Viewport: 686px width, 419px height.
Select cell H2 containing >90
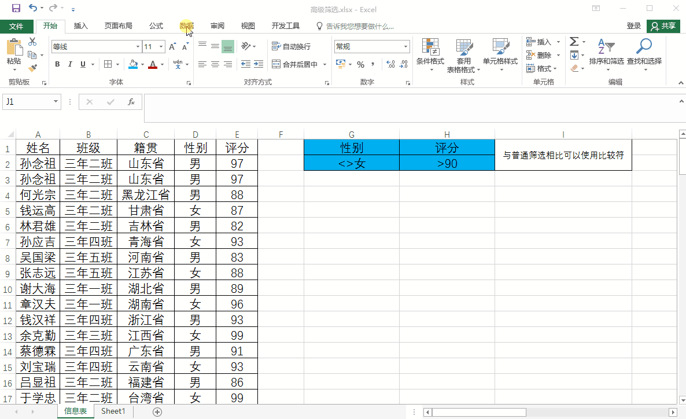tap(447, 164)
